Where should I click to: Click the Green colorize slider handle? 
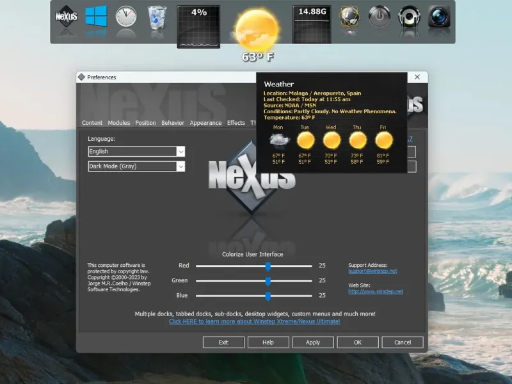(268, 281)
